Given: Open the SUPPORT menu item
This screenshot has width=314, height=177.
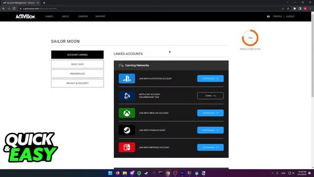Looking at the screenshot, I should click(100, 16).
